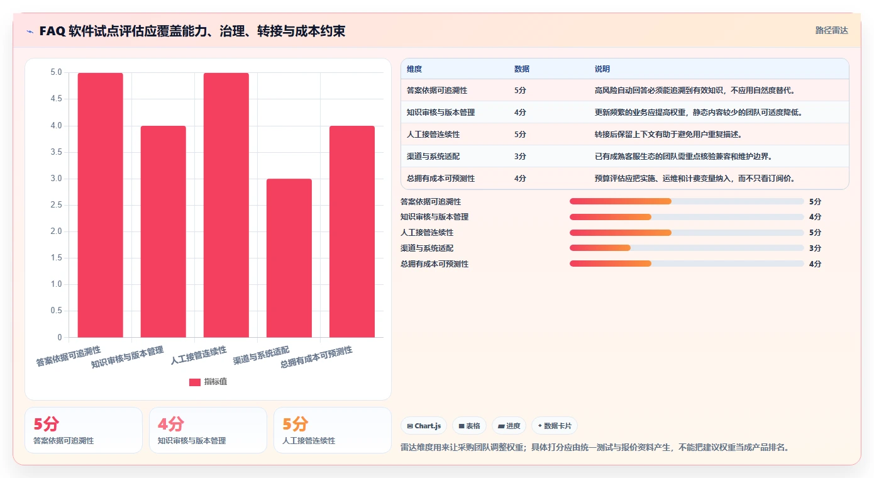Image resolution: width=874 pixels, height=478 pixels.
Task: Click the 3分 score cell in the table
Action: [520, 157]
